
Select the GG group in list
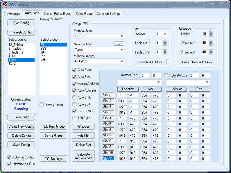coord(43,52)
